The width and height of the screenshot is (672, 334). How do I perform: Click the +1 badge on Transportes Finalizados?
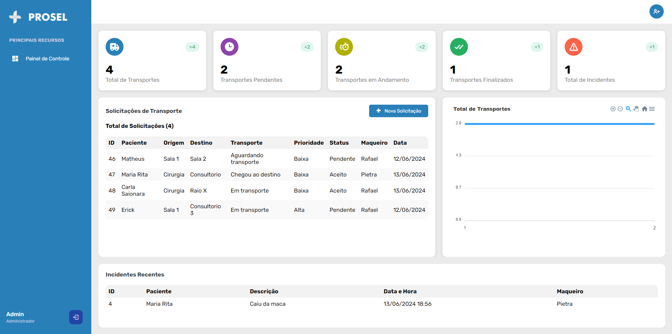[x=537, y=47]
